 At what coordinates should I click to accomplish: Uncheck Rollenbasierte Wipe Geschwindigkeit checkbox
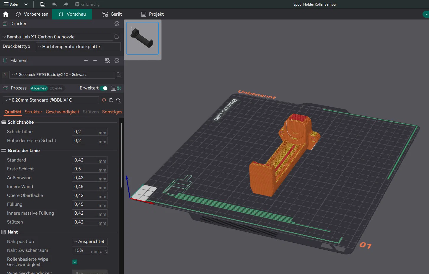[x=75, y=262]
